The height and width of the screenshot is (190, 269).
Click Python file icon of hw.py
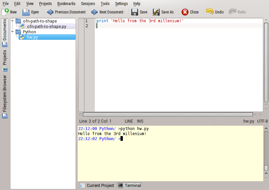click(x=22, y=37)
